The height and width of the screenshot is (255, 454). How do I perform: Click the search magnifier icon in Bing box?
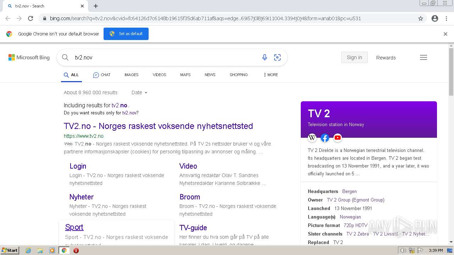[x=65, y=57]
